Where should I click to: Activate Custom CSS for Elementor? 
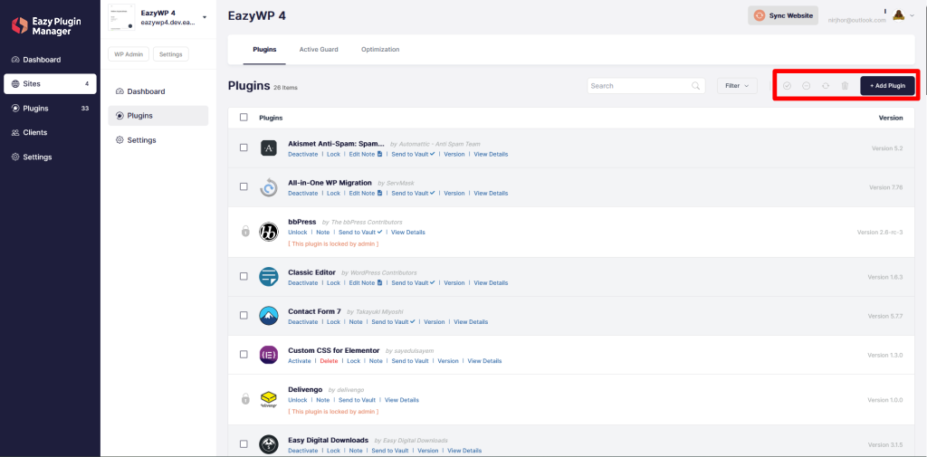tap(299, 361)
